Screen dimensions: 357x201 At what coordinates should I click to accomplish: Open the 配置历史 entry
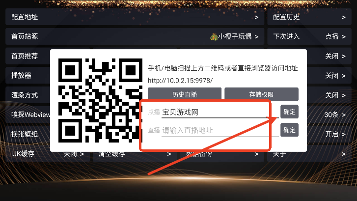[x=309, y=17]
